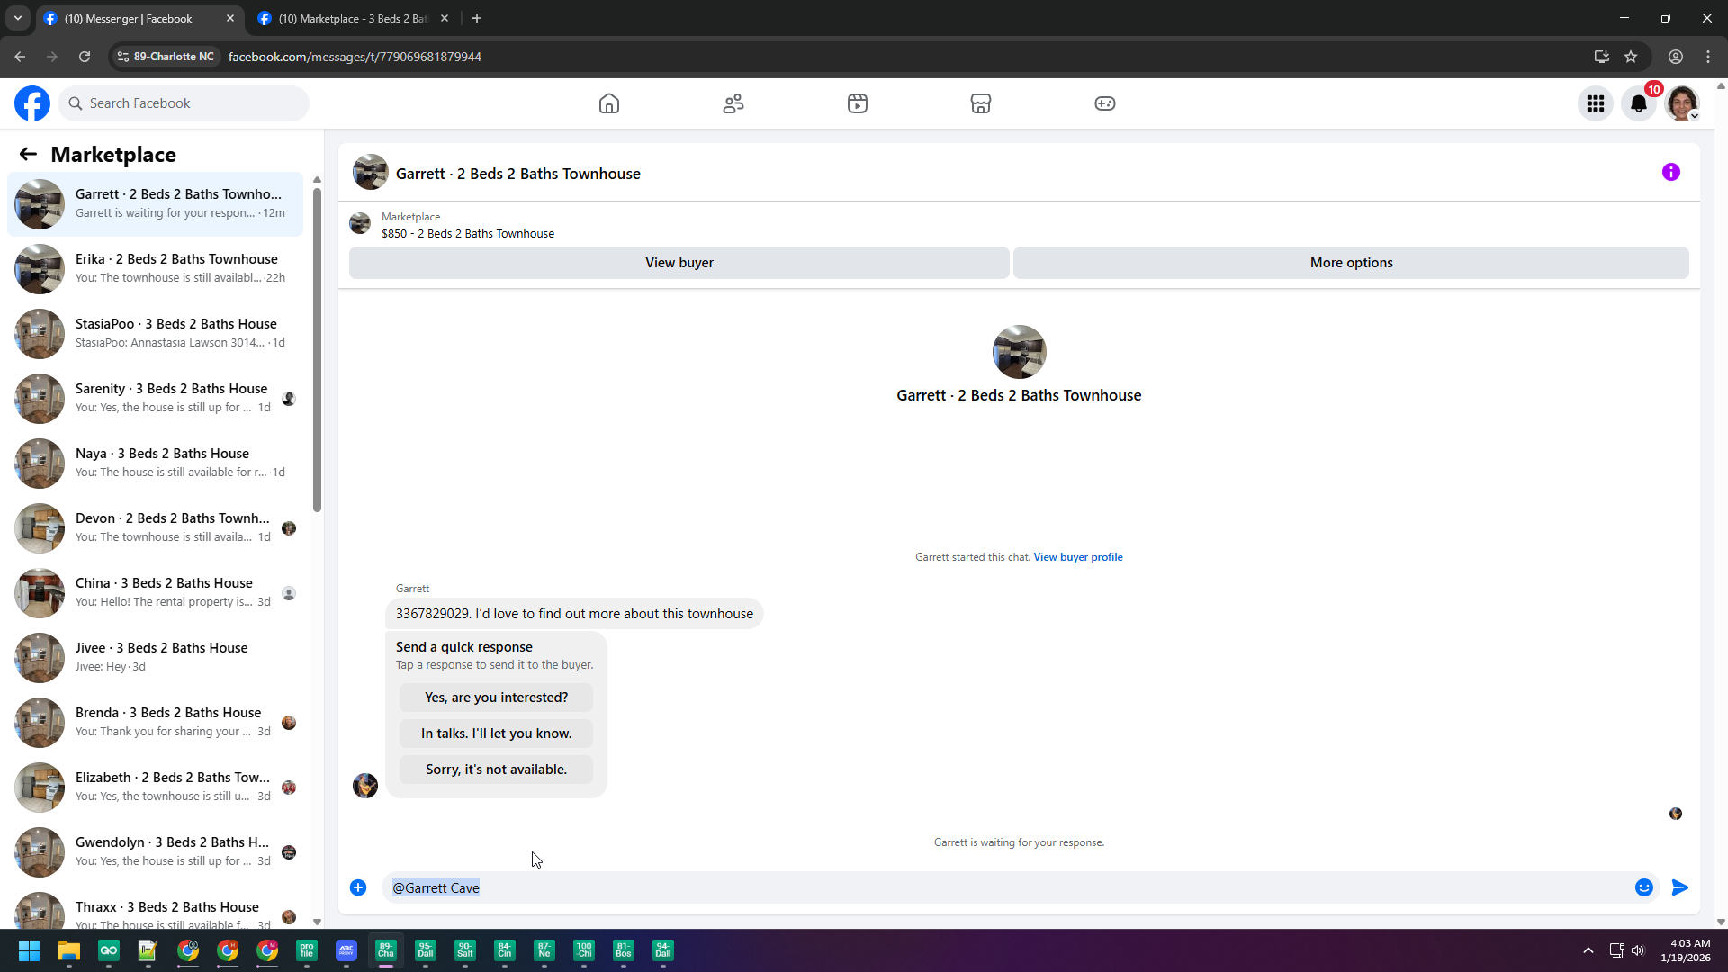Open Erika 2 Beds 2 Baths Townhouse conversation
This screenshot has width=1728, height=972.
156,269
